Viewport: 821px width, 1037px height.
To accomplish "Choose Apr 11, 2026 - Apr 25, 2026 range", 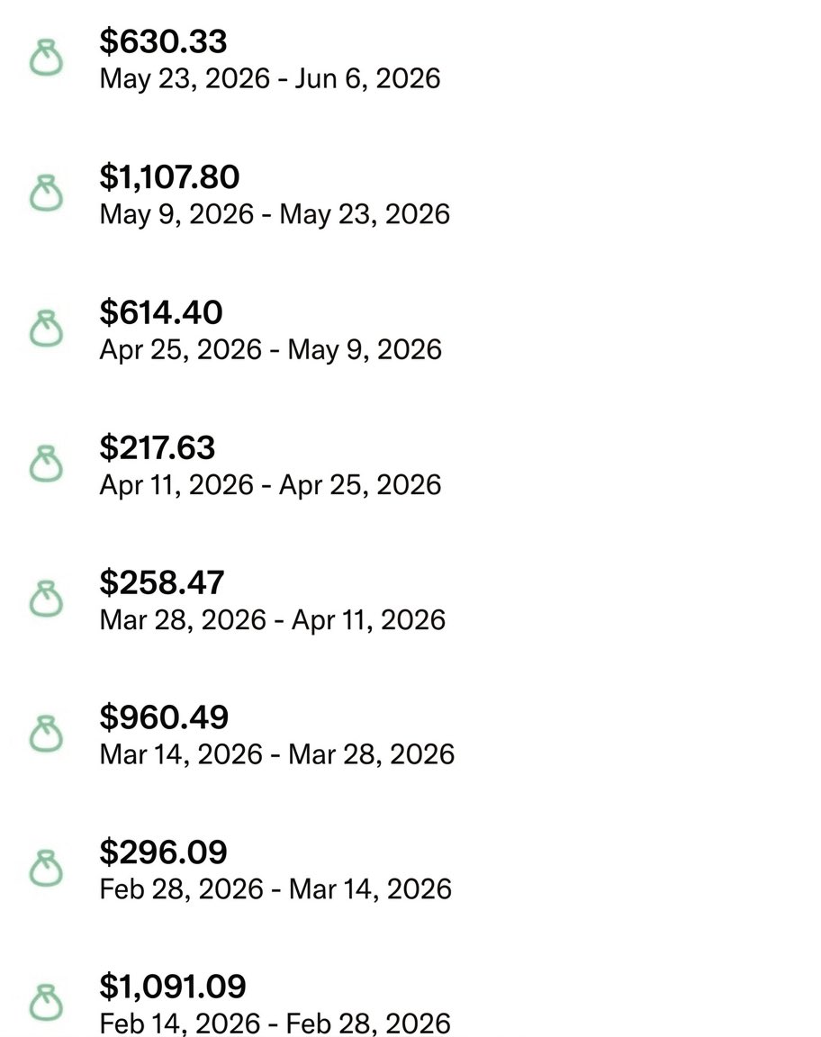I will click(x=271, y=485).
